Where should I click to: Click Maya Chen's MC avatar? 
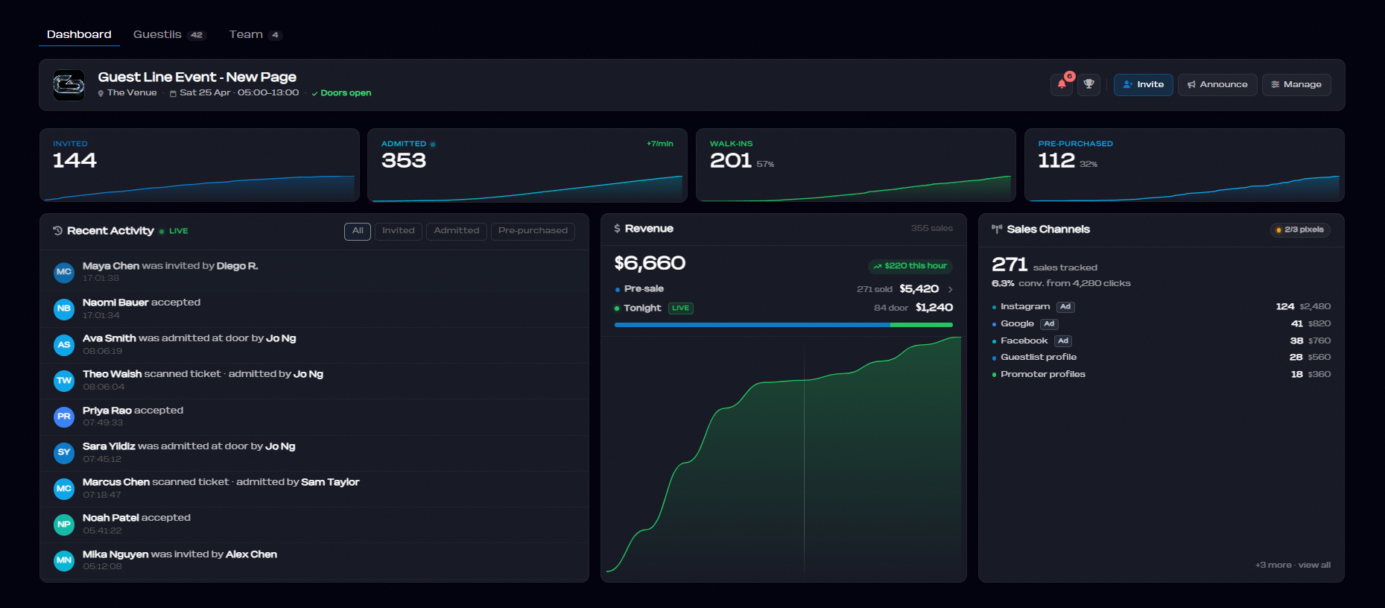click(64, 272)
